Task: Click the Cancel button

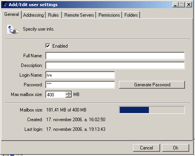Action: coord(147,148)
